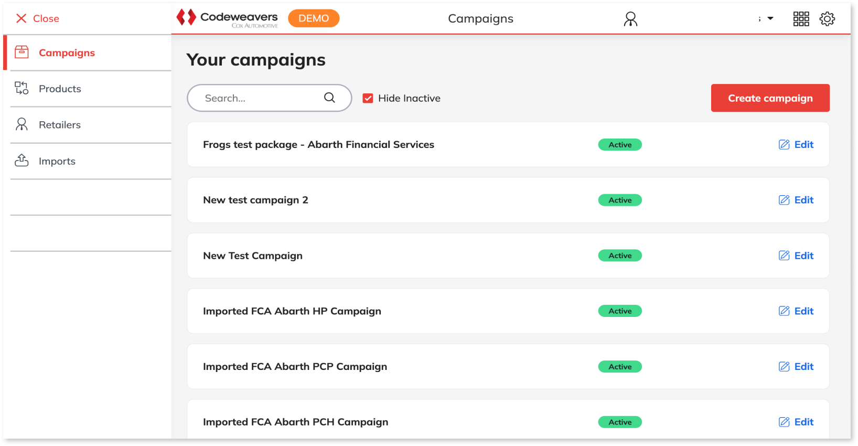Open the settings gear icon
This screenshot has height=446, width=858.
coord(827,19)
